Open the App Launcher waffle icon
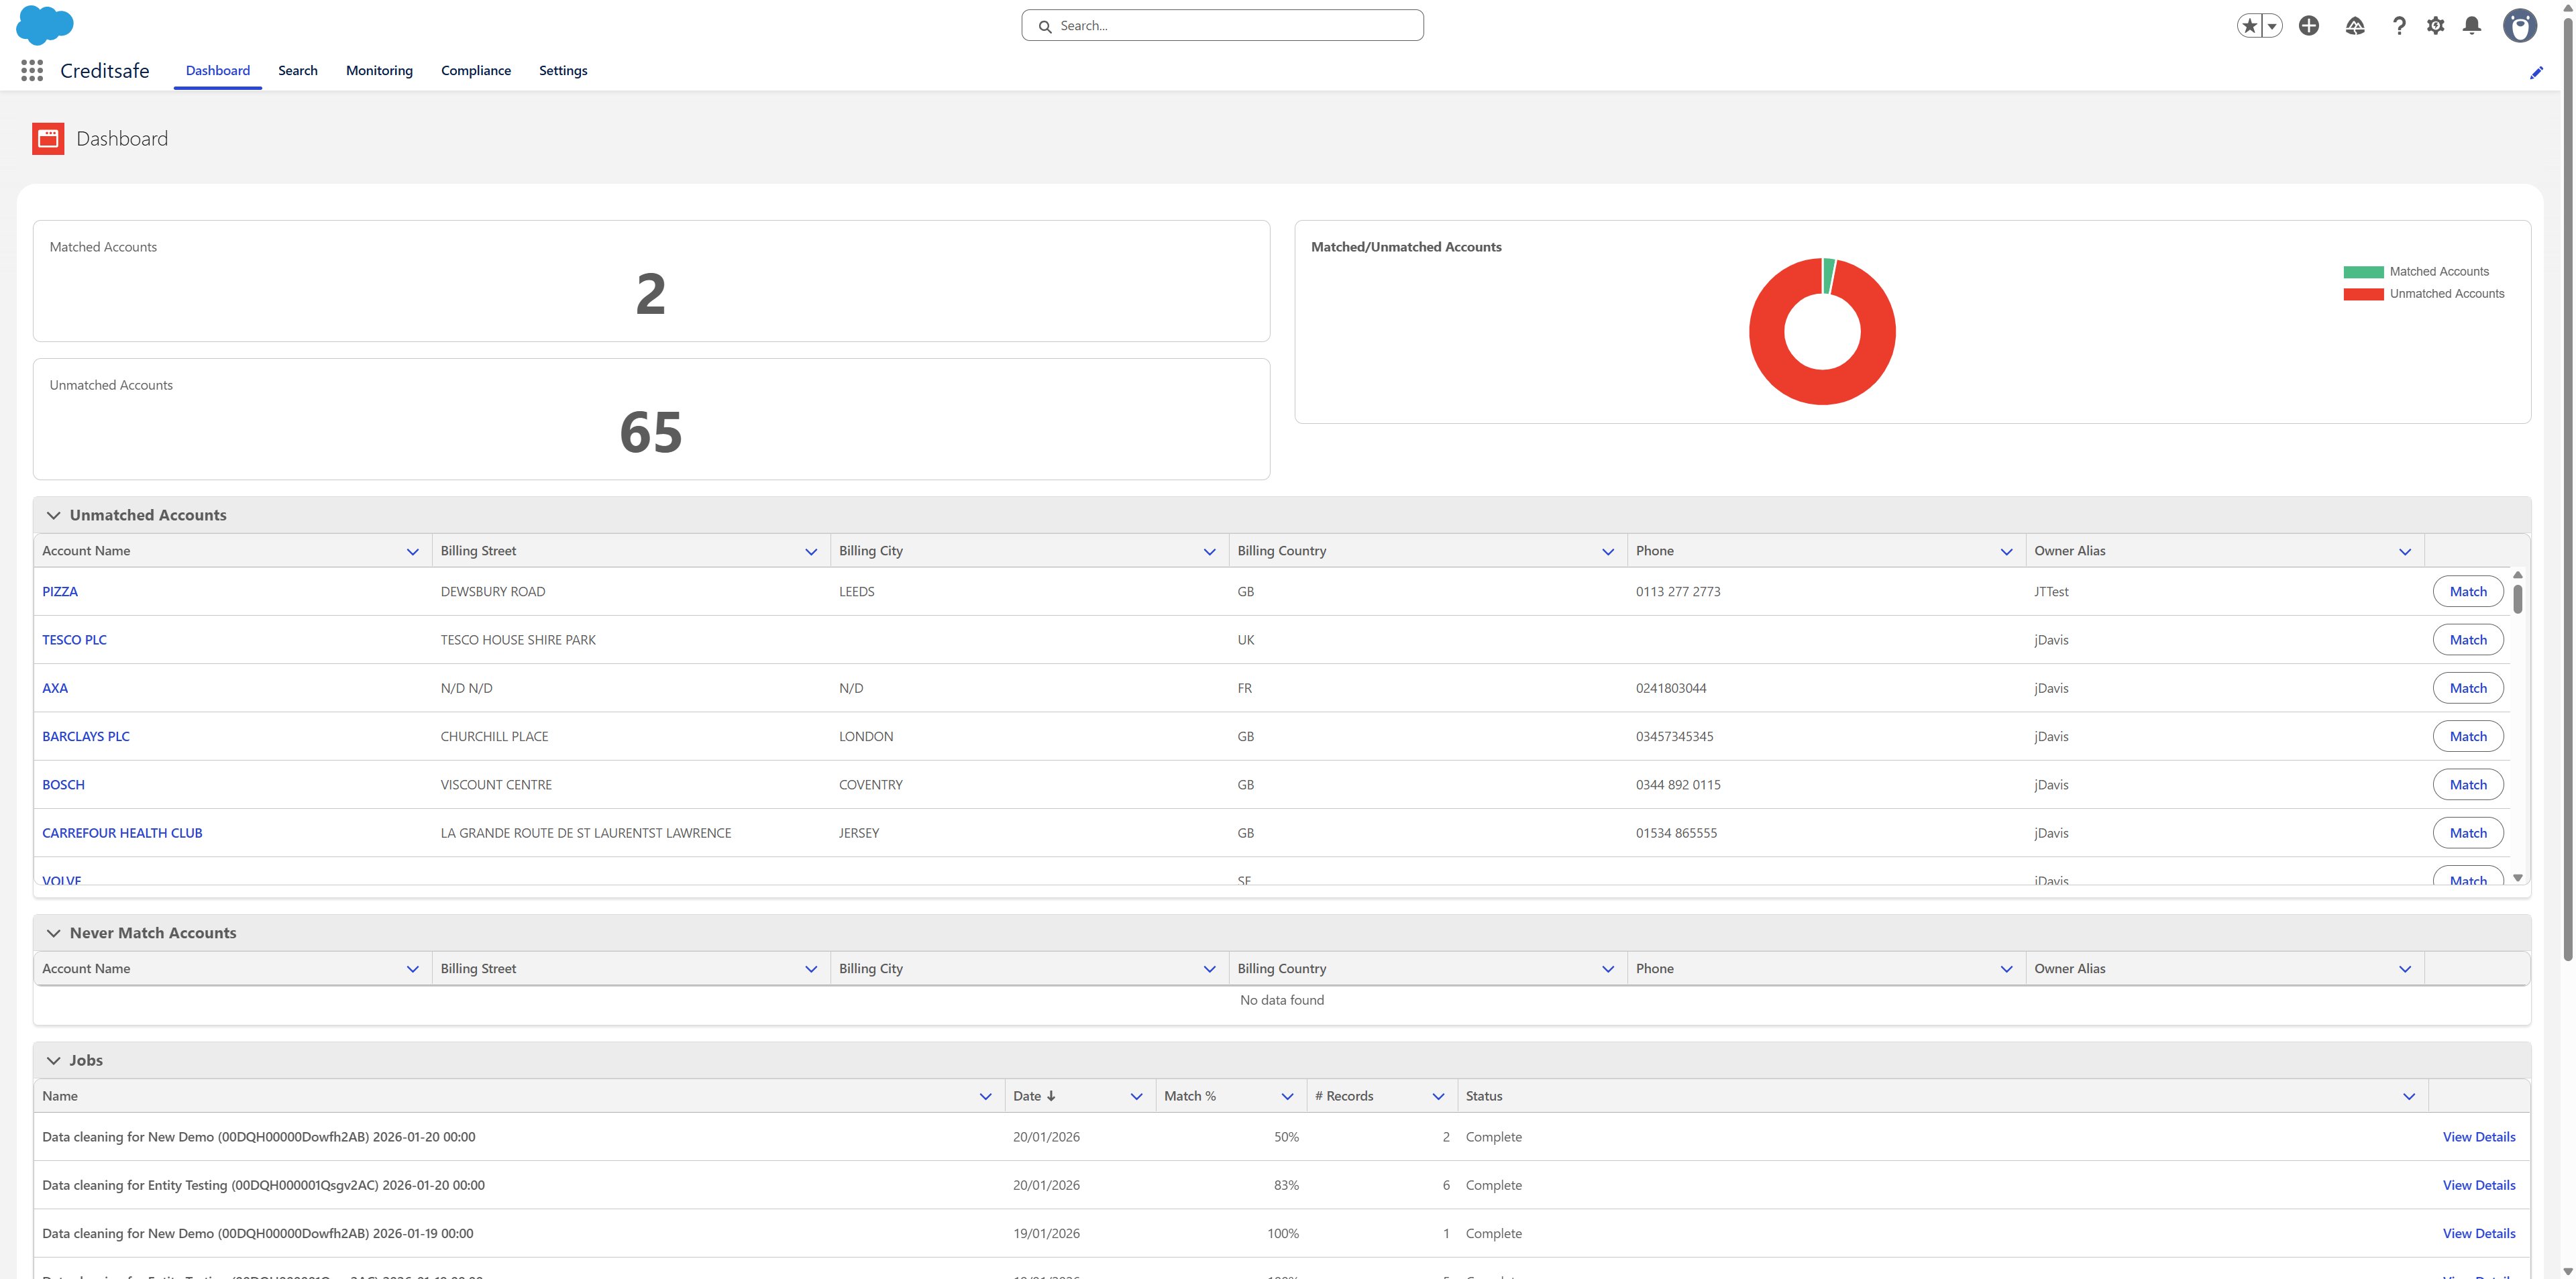Viewport: 2576px width, 1279px height. [x=31, y=70]
